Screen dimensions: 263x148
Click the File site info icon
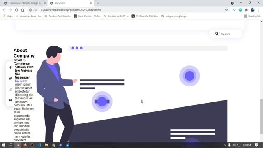(30, 10)
